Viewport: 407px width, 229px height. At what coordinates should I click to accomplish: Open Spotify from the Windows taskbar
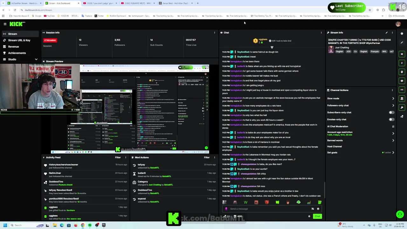point(90,225)
